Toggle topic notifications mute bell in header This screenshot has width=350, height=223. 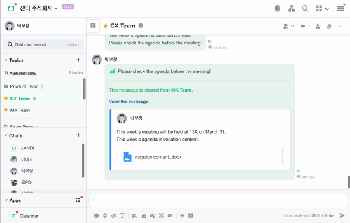[x=329, y=26]
